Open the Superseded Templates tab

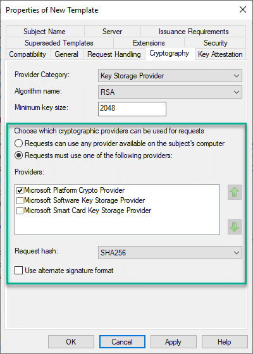tap(59, 43)
